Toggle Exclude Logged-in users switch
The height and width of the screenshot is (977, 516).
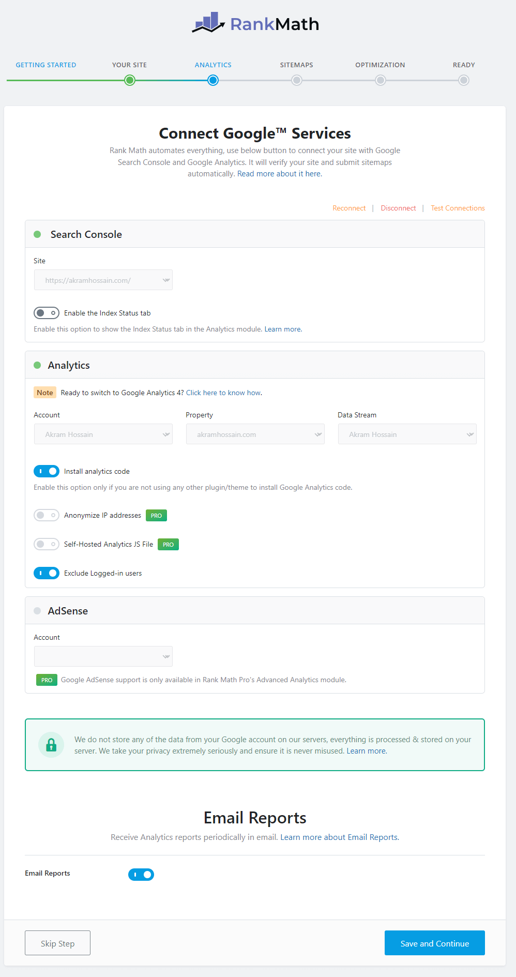point(47,573)
